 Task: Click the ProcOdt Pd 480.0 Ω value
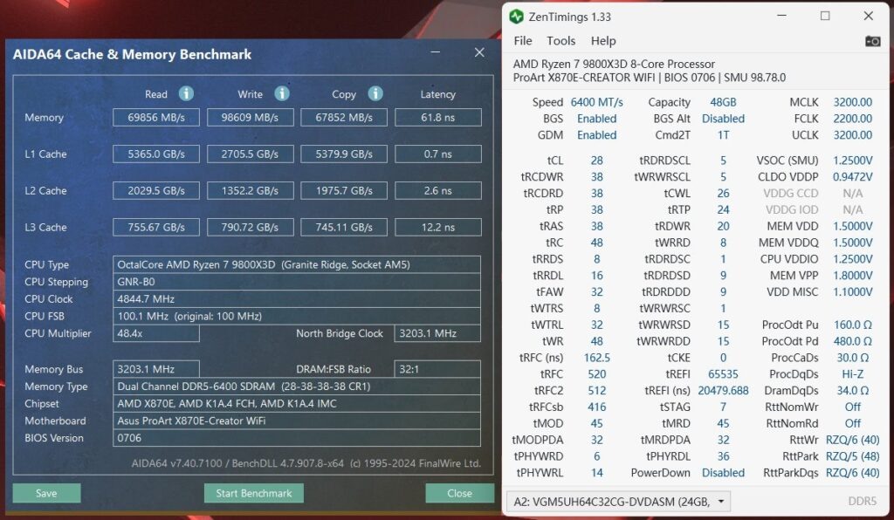point(852,341)
